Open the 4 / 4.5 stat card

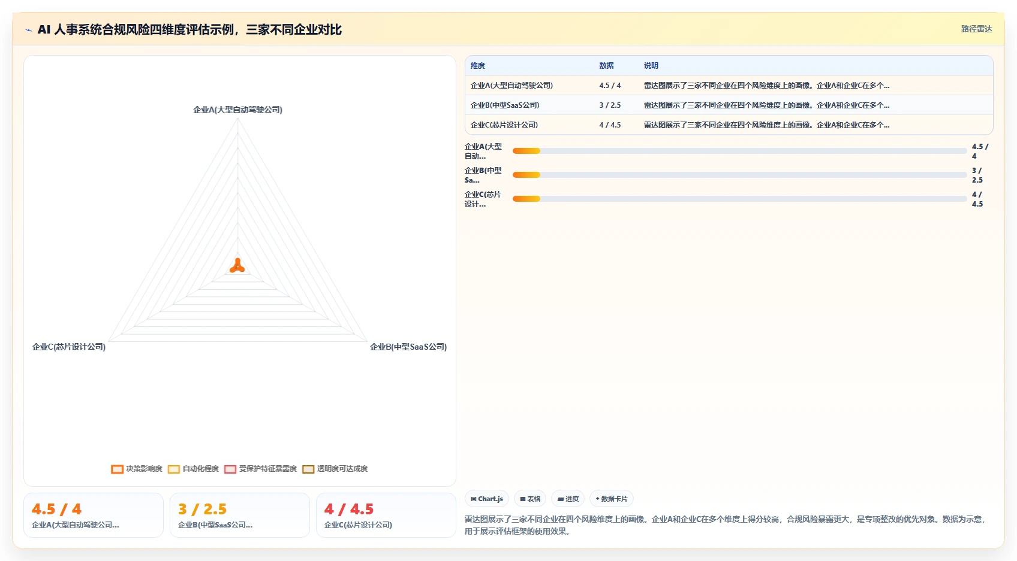(386, 515)
